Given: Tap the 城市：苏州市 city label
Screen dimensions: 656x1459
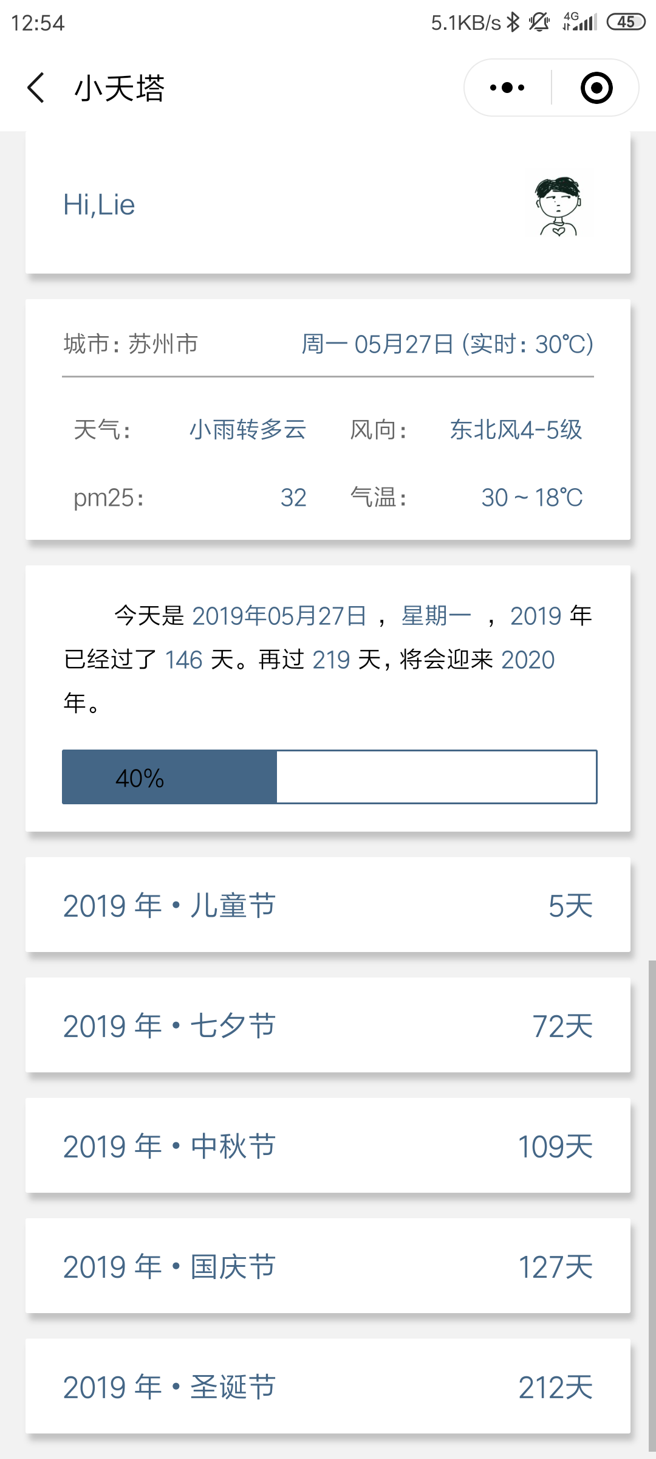Looking at the screenshot, I should click(131, 344).
